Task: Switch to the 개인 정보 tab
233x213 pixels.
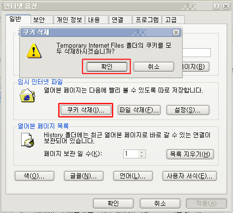Action: point(69,20)
